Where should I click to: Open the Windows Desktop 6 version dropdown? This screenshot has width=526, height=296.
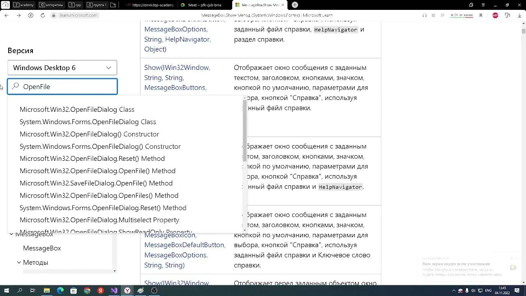(x=62, y=68)
